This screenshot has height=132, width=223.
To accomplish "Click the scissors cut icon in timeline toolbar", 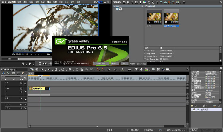I will (x=76, y=69).
